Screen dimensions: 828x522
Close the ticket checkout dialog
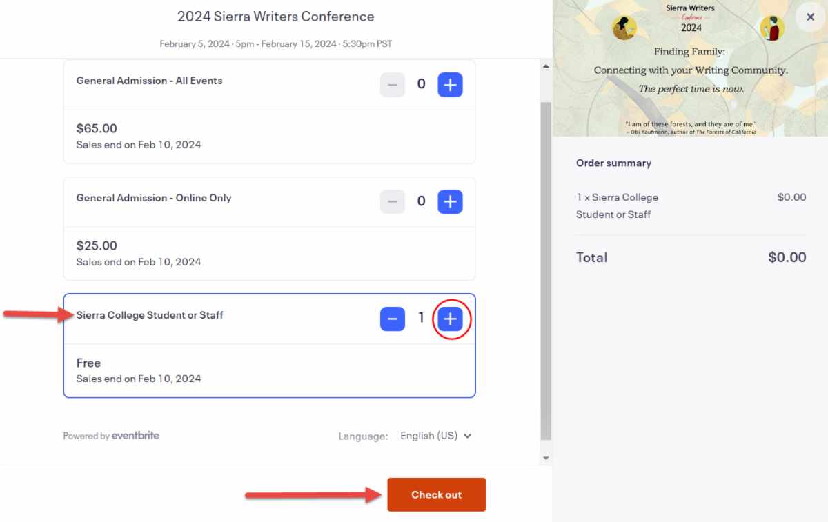point(810,17)
